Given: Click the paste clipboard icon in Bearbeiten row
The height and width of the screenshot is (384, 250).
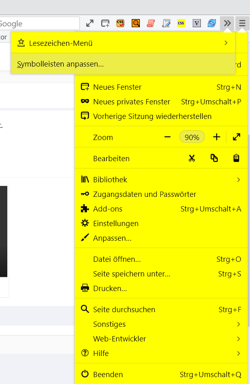Looking at the screenshot, I should (x=236, y=158).
